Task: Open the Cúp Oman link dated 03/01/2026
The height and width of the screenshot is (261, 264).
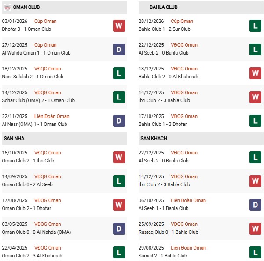Action: [x=45, y=21]
